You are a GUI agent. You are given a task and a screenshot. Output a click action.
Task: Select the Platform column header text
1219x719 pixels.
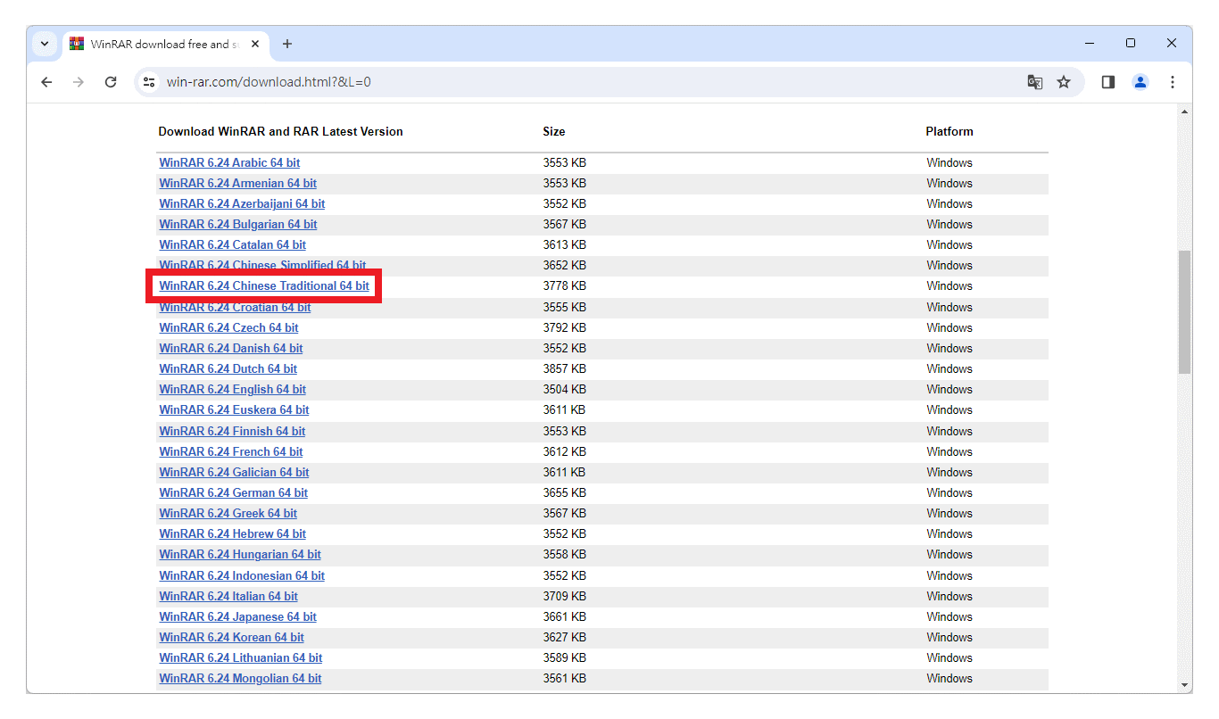point(949,131)
